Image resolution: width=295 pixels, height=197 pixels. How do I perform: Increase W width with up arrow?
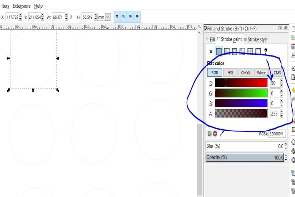66,15
